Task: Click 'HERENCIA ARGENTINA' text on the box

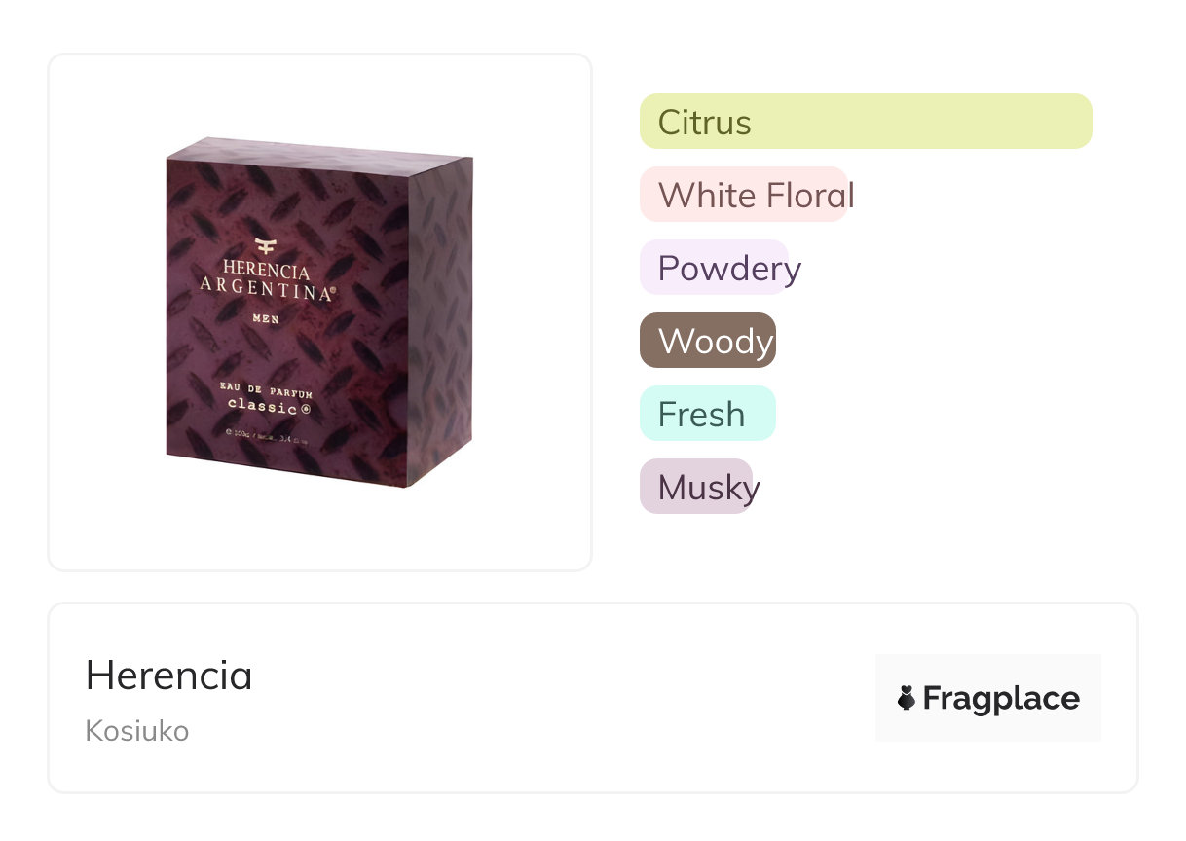Action: click(267, 281)
